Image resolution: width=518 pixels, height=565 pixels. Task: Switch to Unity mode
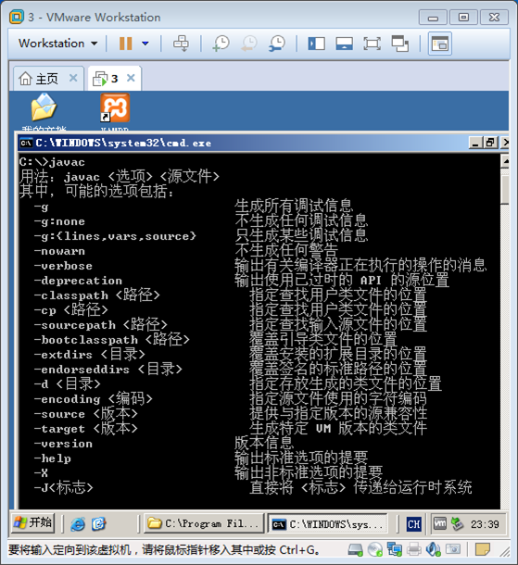click(400, 44)
